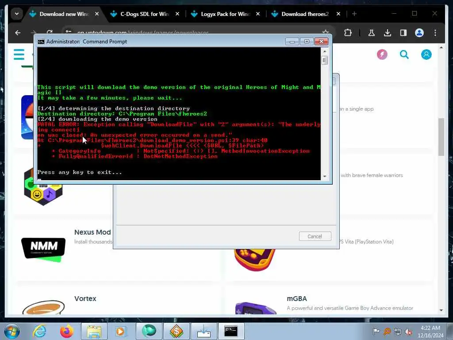Open the Uptodown user account icon

426,54
